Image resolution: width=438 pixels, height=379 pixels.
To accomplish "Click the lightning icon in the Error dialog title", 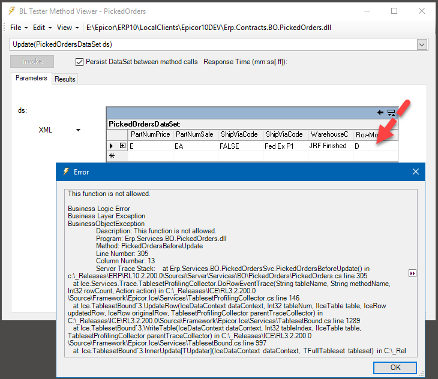I will tap(66, 172).
